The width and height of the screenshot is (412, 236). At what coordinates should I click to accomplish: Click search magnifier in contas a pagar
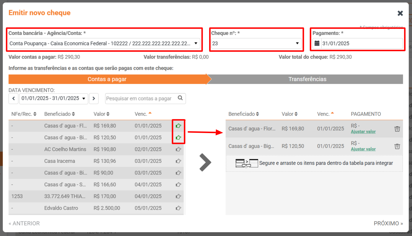tap(180, 98)
